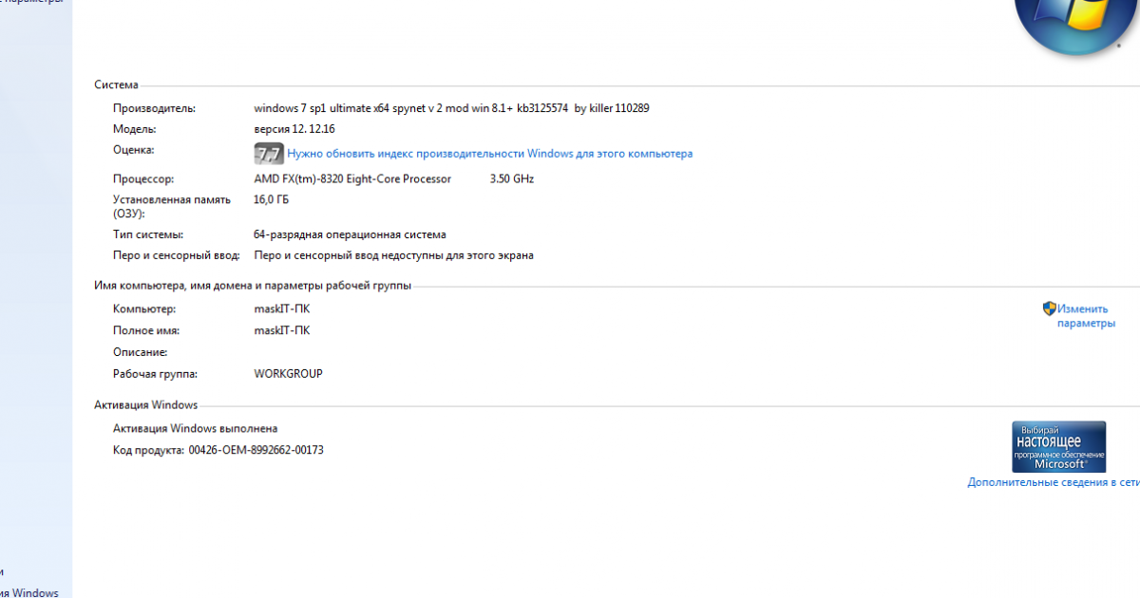Click the 7,7 performance rating badge
The image size is (1140, 598).
269,154
